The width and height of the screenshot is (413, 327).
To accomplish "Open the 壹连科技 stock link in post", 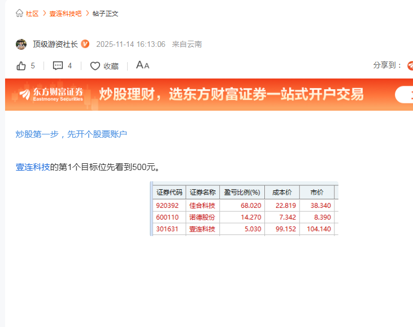I will [33, 167].
